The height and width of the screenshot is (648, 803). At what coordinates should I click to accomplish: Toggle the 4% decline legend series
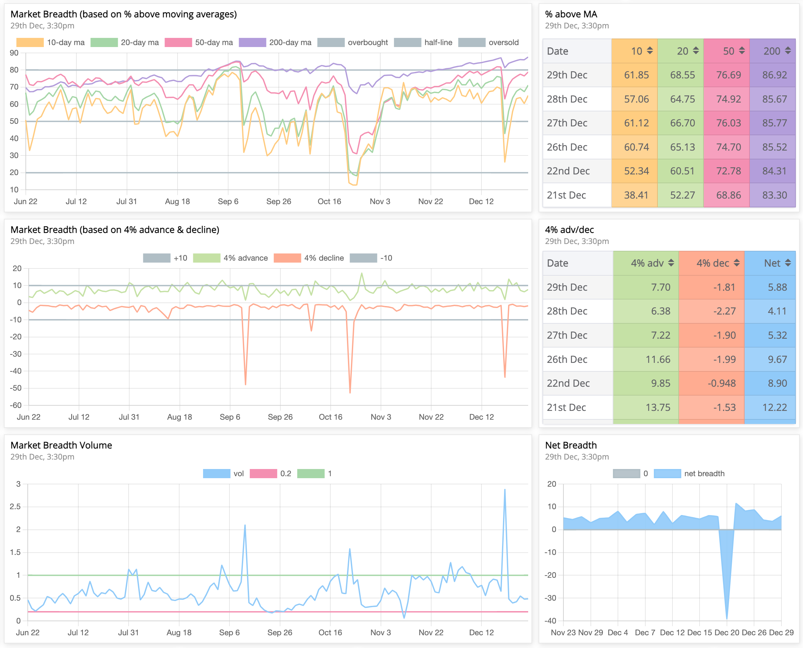point(309,258)
